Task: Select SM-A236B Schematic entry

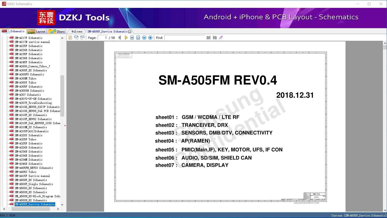Action: 28,58
